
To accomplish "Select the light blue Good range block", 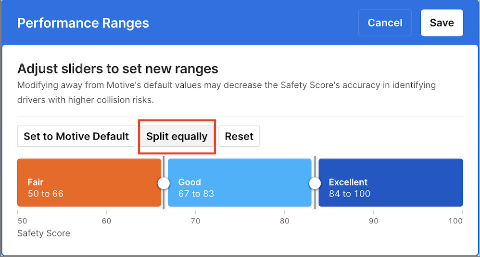I will [x=240, y=183].
